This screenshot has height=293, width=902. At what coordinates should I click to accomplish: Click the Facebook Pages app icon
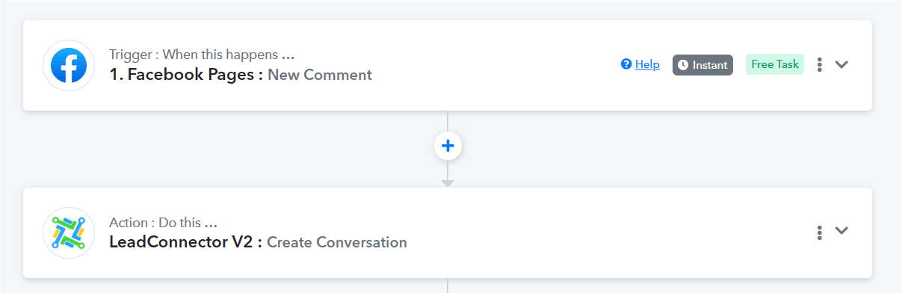[x=69, y=66]
